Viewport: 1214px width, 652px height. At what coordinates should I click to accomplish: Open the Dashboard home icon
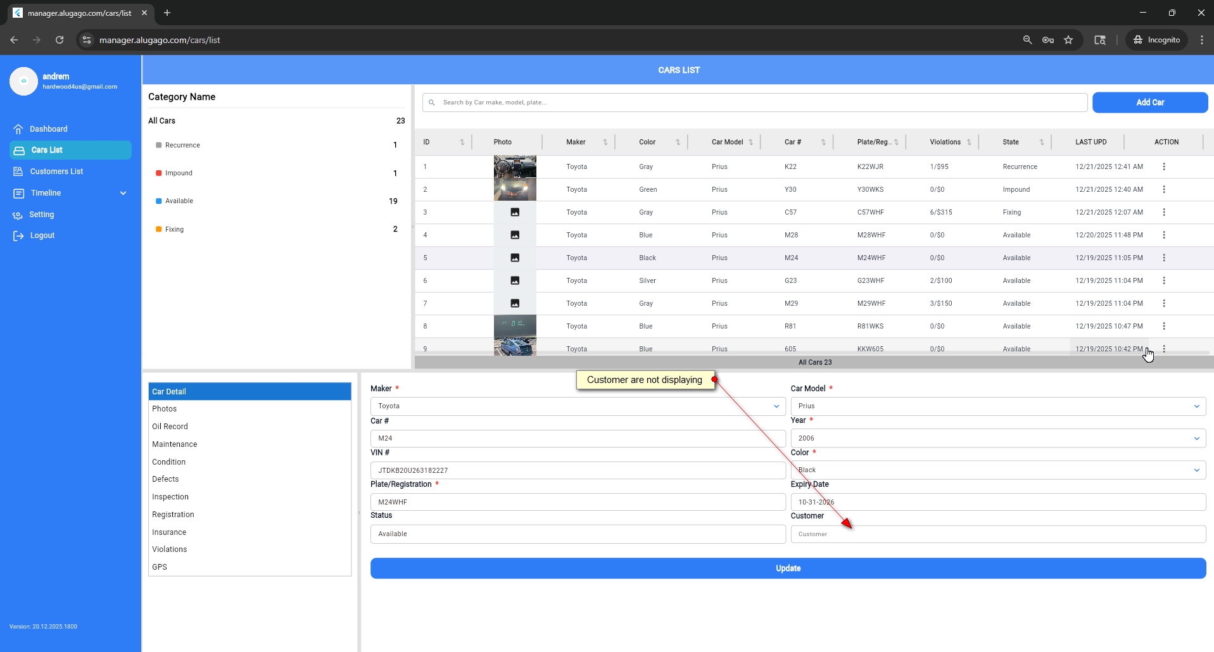click(18, 129)
